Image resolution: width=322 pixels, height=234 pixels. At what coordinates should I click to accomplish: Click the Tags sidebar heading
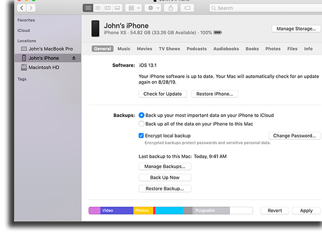click(x=22, y=79)
